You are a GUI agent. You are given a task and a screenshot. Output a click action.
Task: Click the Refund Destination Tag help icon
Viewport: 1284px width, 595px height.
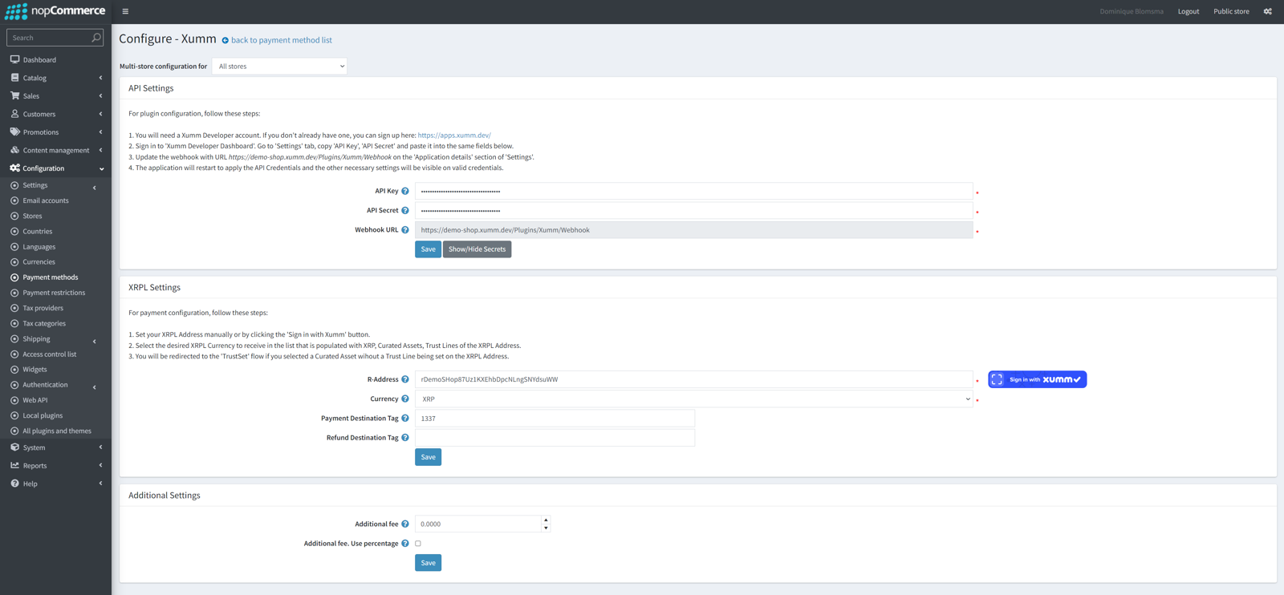pos(405,438)
